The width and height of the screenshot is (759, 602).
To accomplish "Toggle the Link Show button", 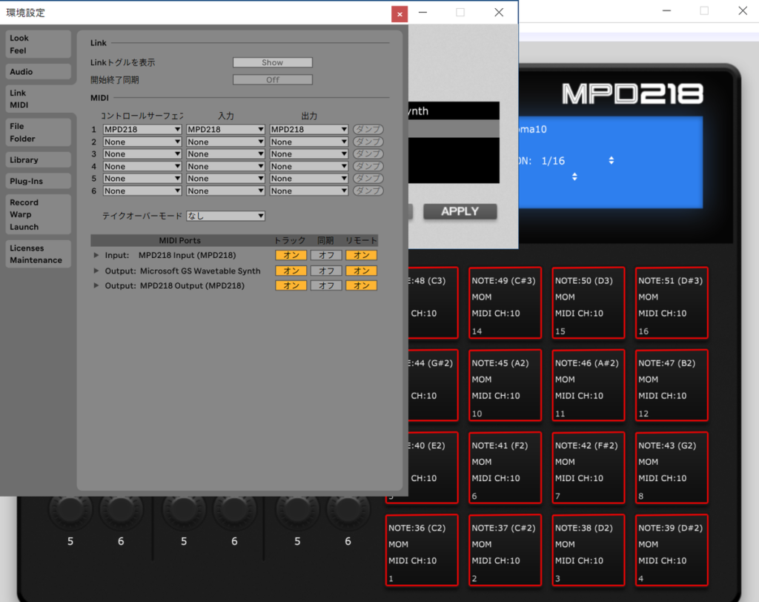I will (x=273, y=62).
